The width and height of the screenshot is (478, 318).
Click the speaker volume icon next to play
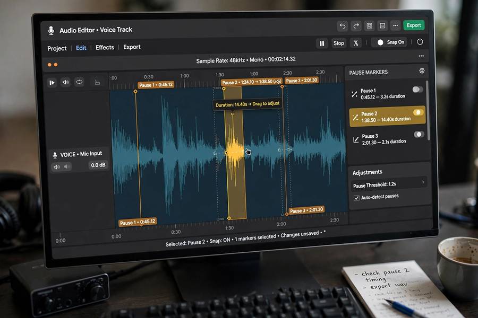[x=65, y=82]
